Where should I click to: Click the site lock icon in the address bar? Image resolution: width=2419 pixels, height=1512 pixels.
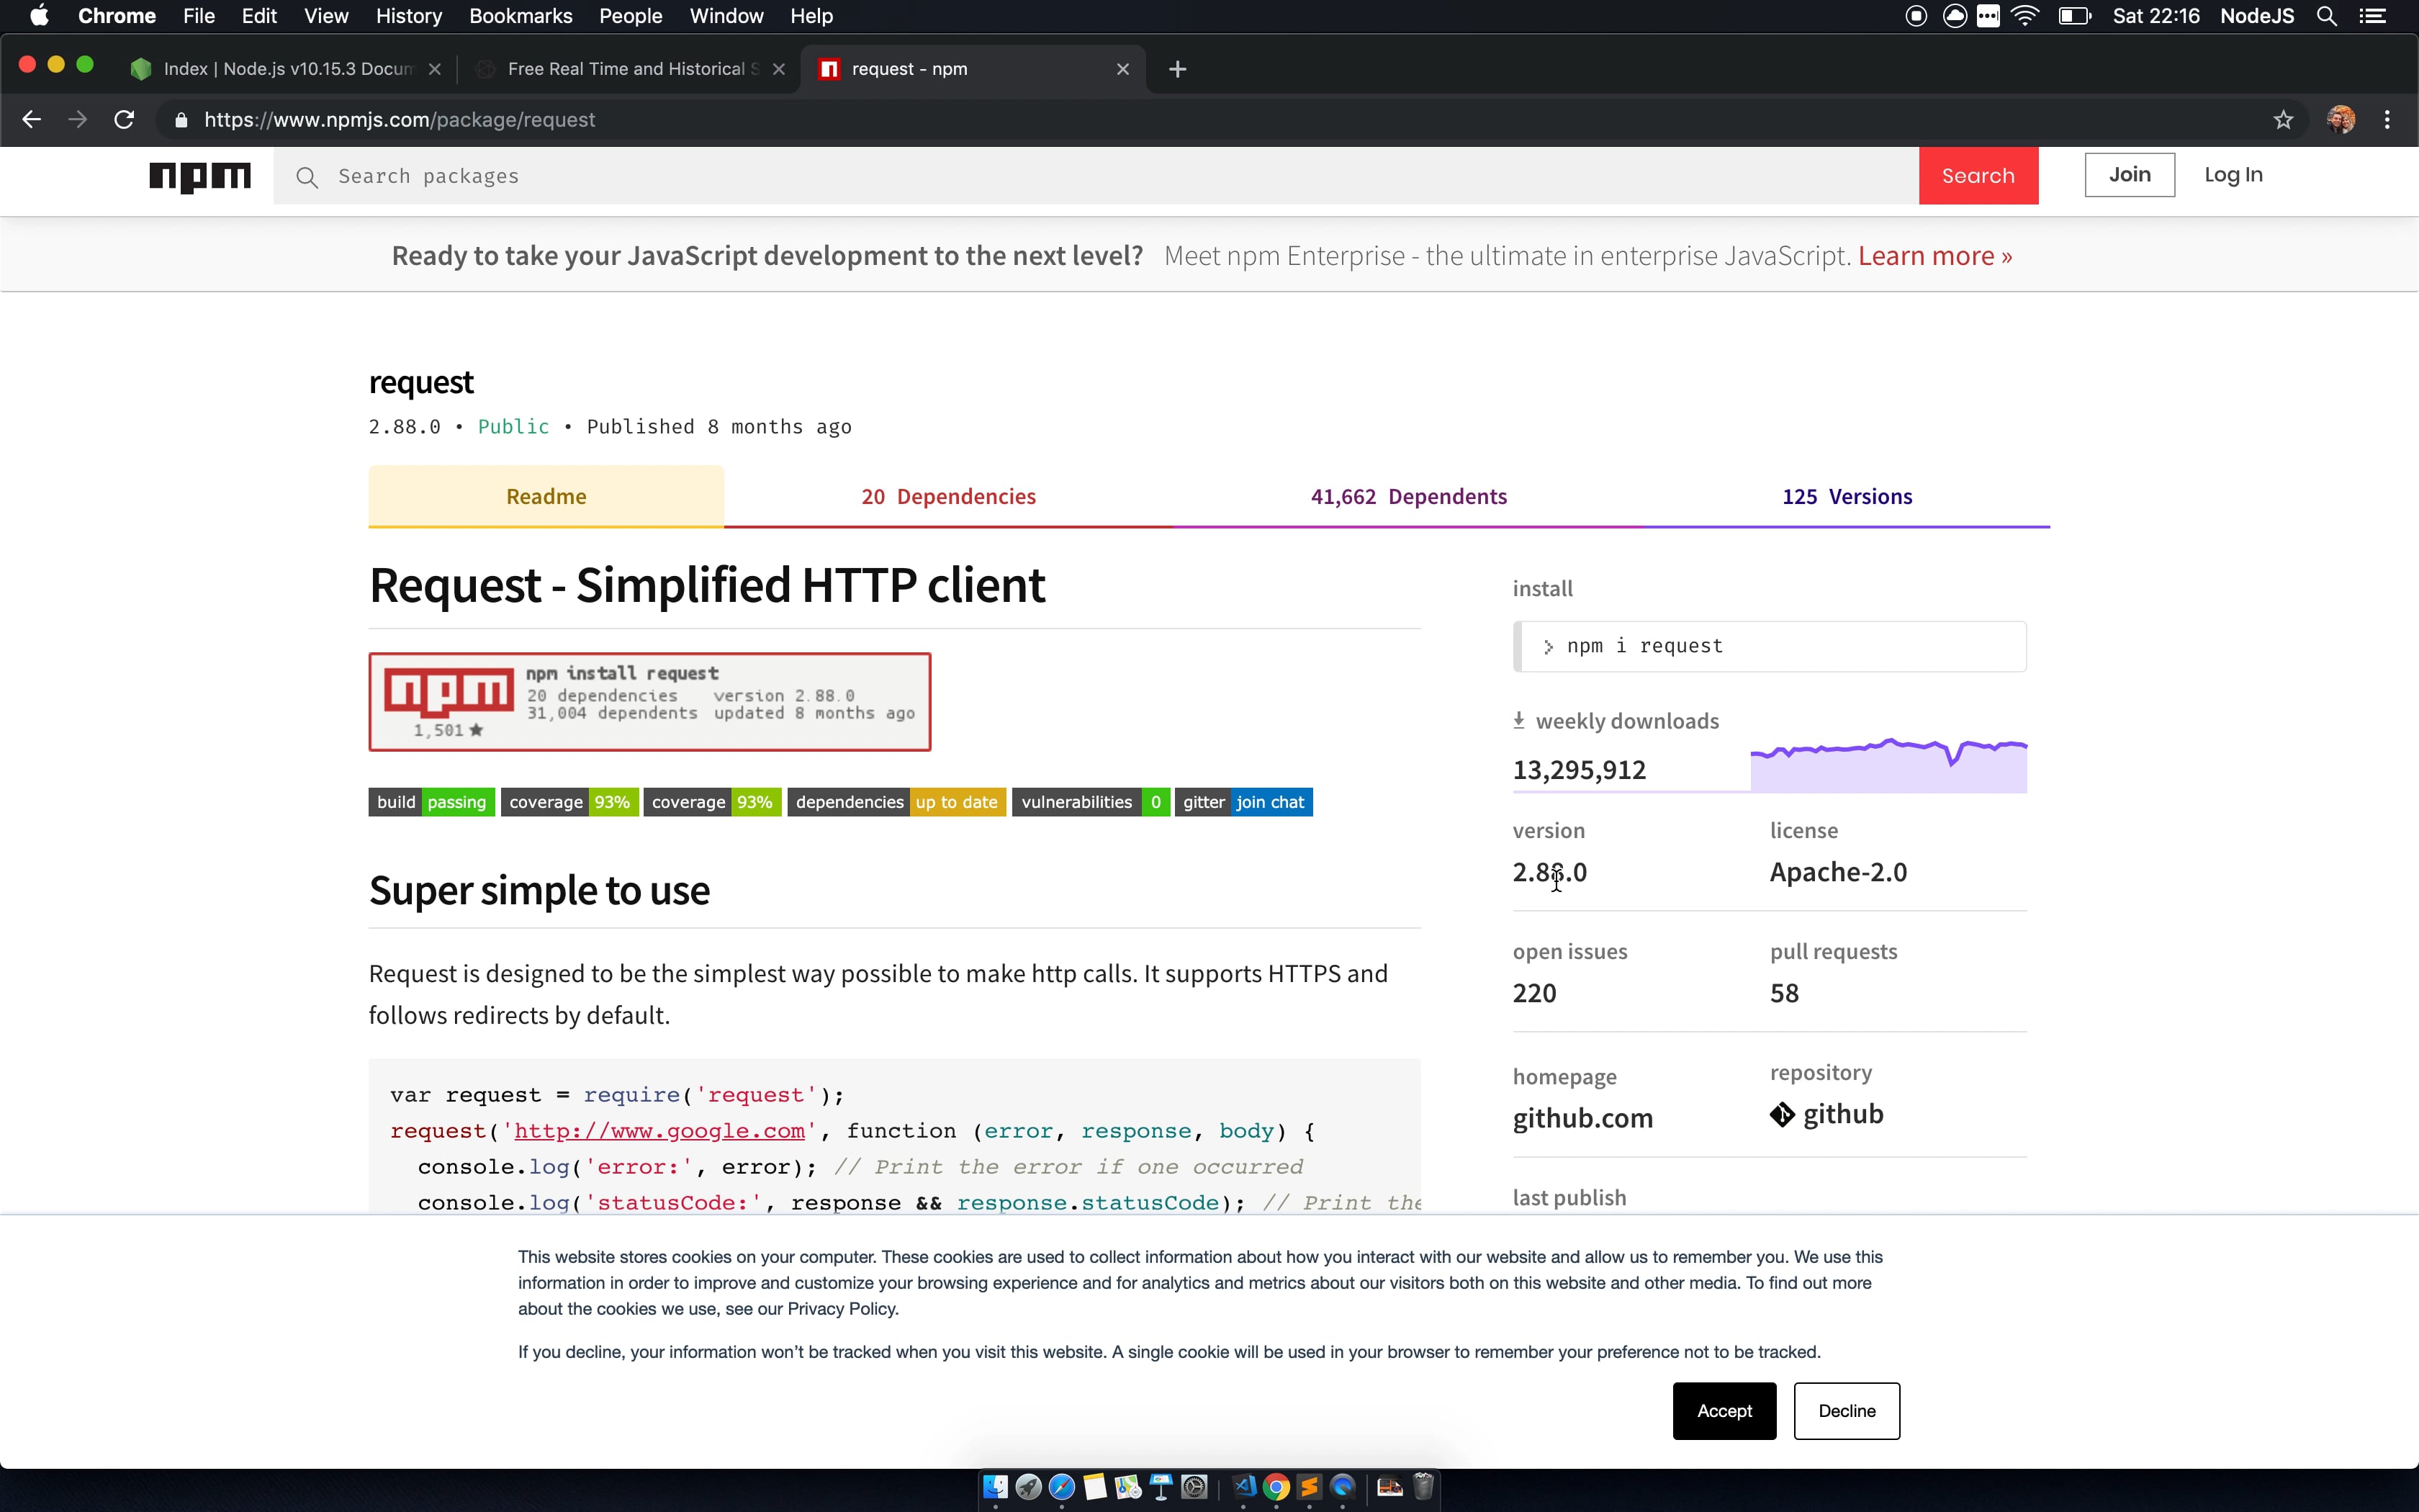tap(181, 120)
